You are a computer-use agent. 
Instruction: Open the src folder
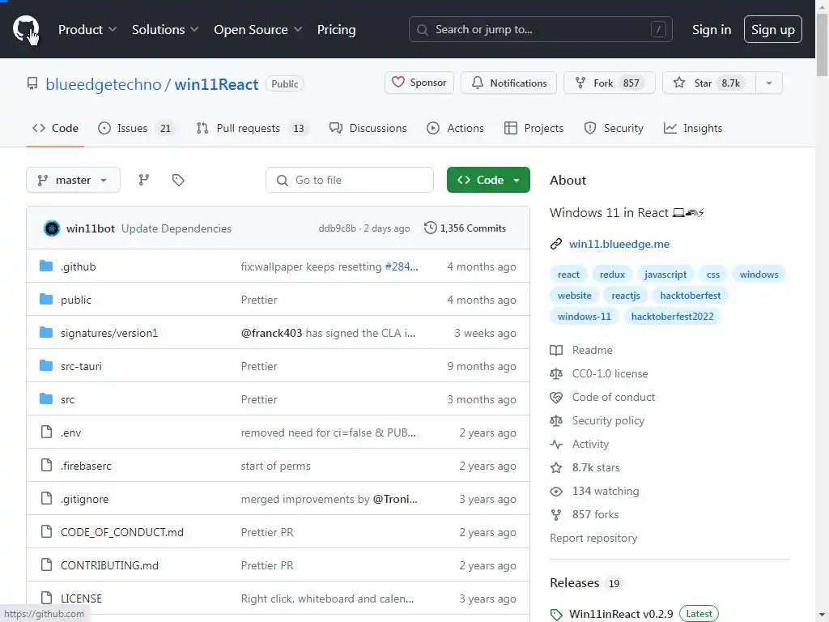click(x=68, y=399)
